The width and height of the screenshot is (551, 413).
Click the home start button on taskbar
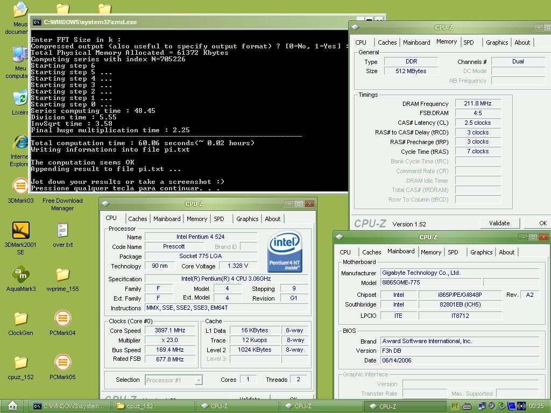[13, 406]
